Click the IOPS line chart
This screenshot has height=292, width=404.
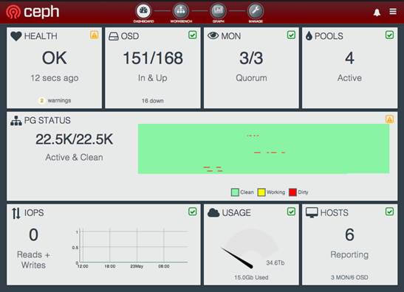130,248
